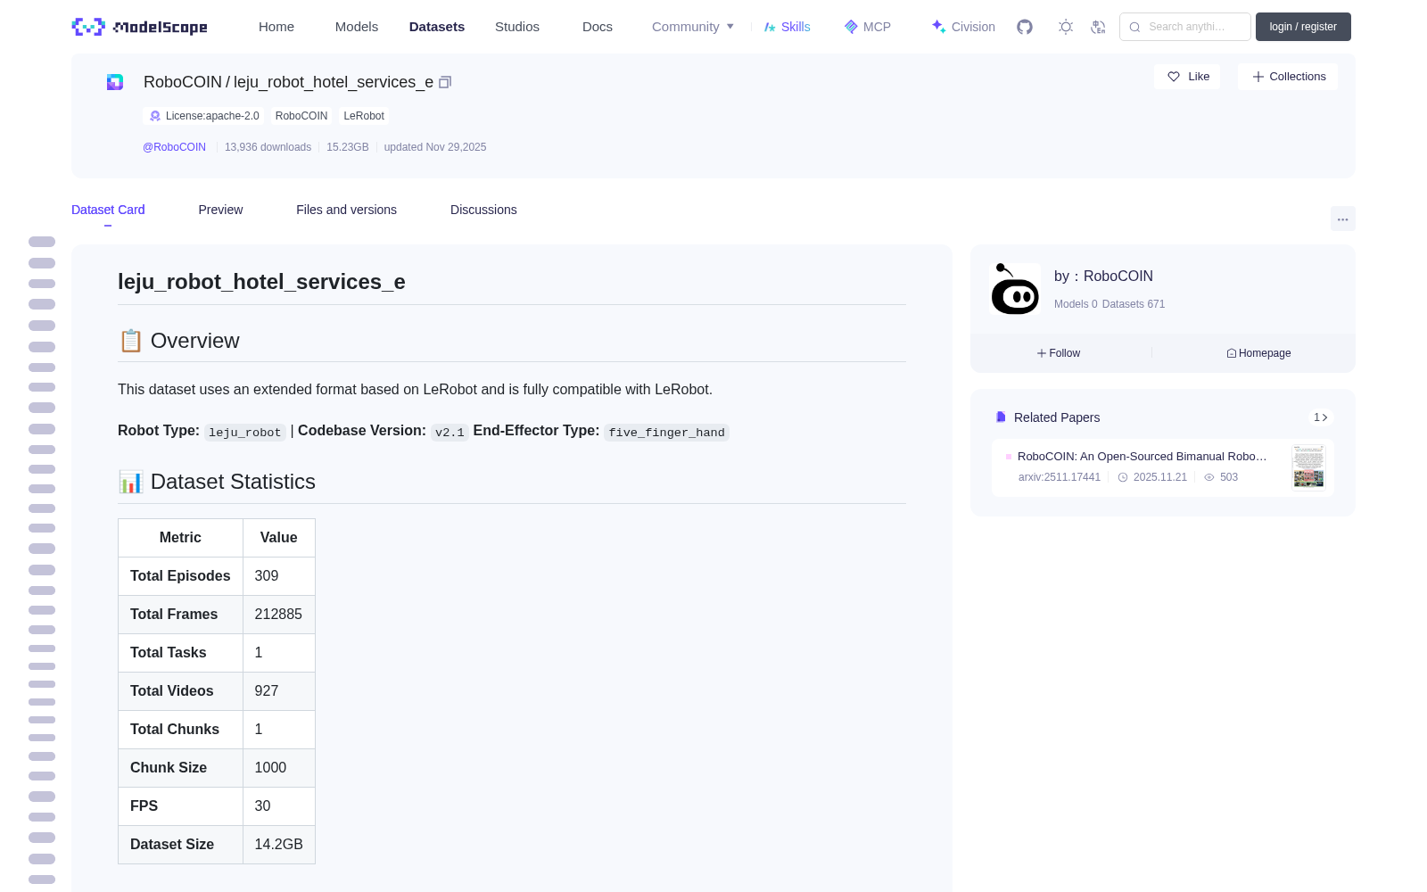This screenshot has width=1427, height=892.
Task: Open the Files and versions tab
Action: pos(346,210)
